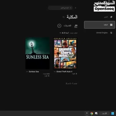The height and width of the screenshot is (116, 116).
Task: Click the Sunless Sea title text
Action: point(34,72)
